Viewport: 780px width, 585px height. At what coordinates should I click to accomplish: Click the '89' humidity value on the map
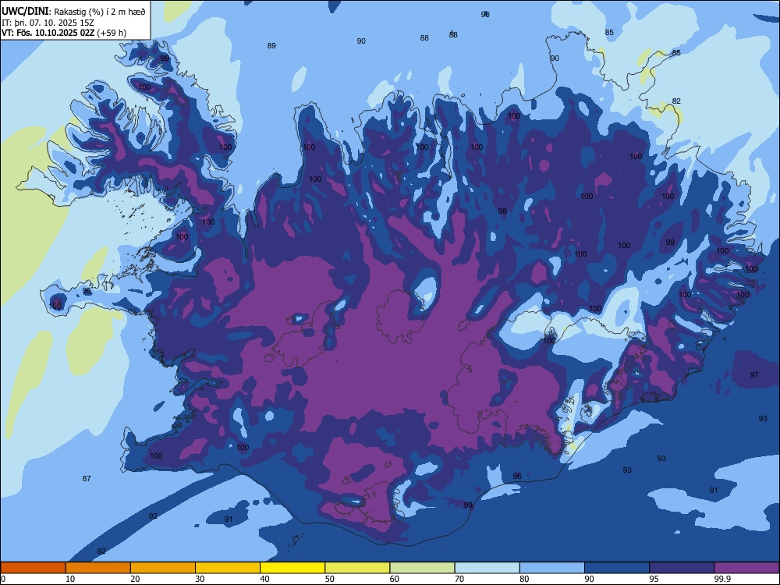pyautogui.click(x=271, y=46)
